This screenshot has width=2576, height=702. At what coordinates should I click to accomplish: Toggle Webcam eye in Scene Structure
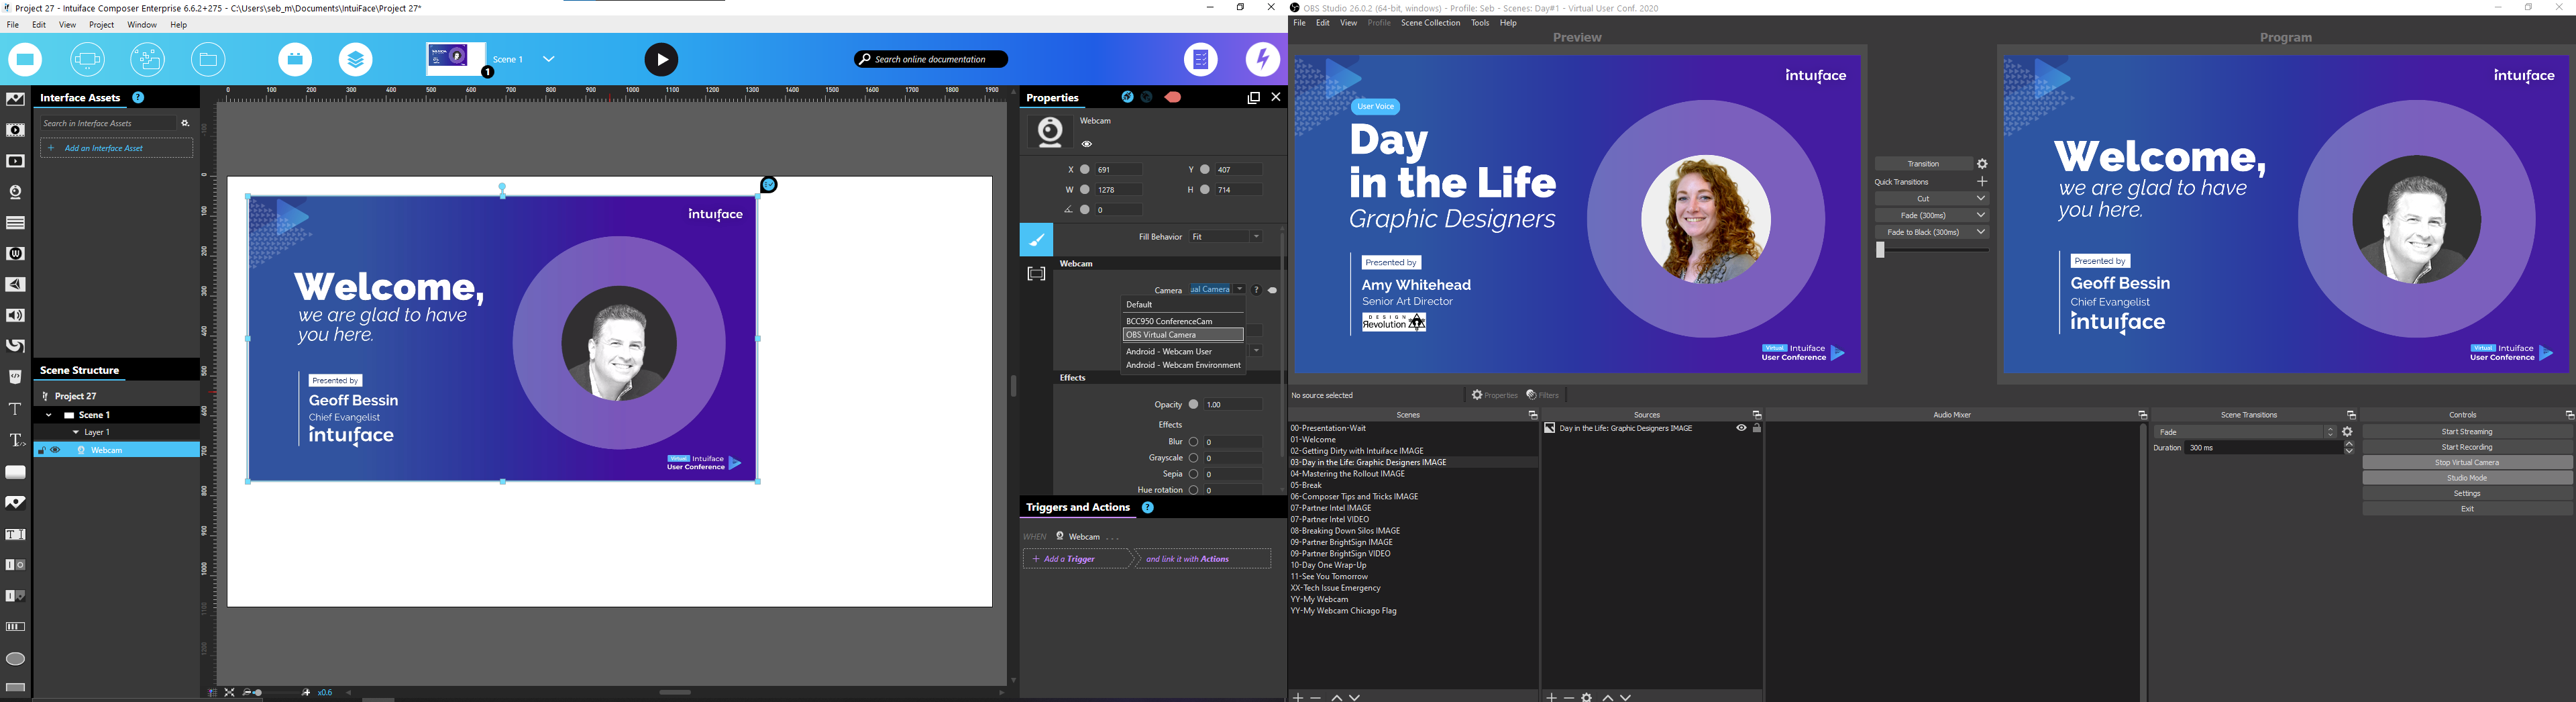click(55, 450)
